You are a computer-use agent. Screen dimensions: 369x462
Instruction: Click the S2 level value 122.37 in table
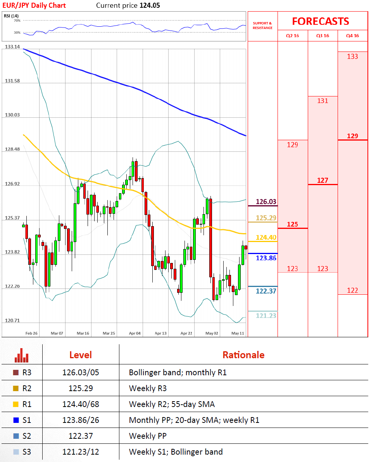point(81,436)
